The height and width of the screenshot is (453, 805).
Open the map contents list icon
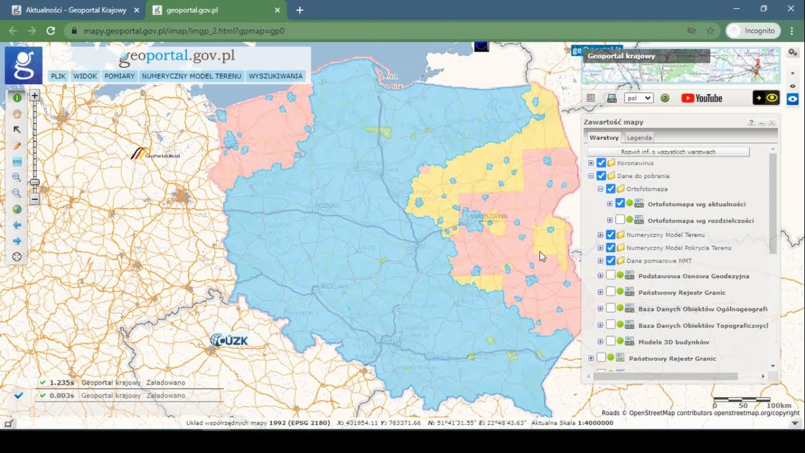coord(591,98)
